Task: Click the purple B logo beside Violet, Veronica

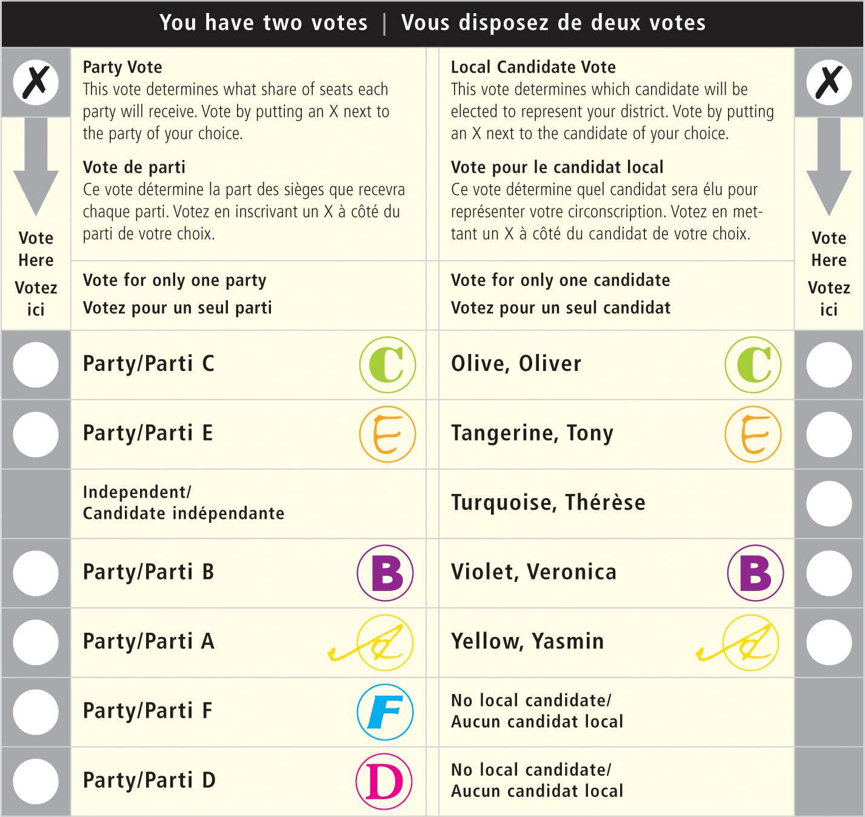Action: (755, 573)
